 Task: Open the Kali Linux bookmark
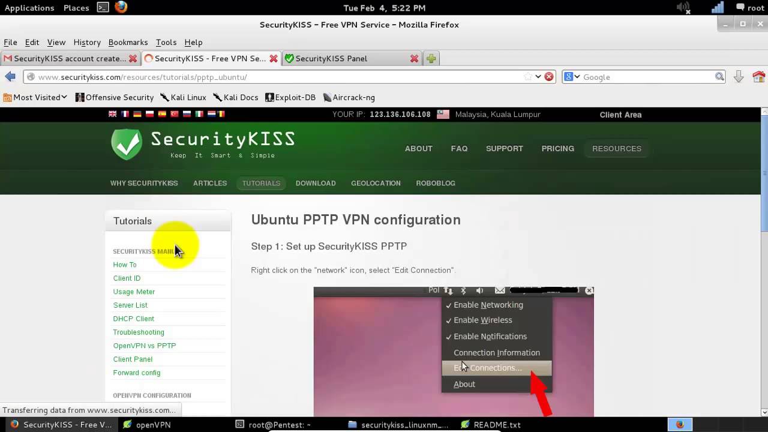tap(183, 97)
